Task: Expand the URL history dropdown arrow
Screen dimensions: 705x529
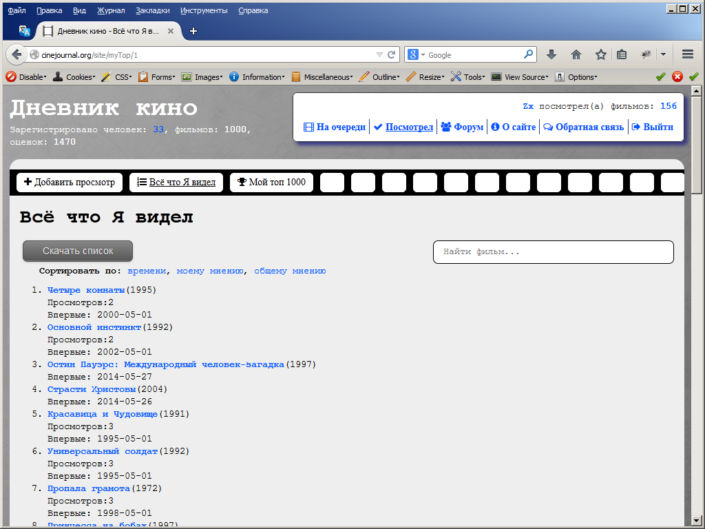Action: coord(379,55)
